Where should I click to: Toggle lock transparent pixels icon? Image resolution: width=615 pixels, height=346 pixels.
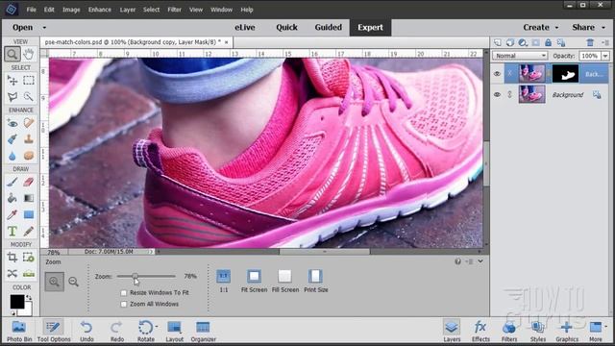561,42
